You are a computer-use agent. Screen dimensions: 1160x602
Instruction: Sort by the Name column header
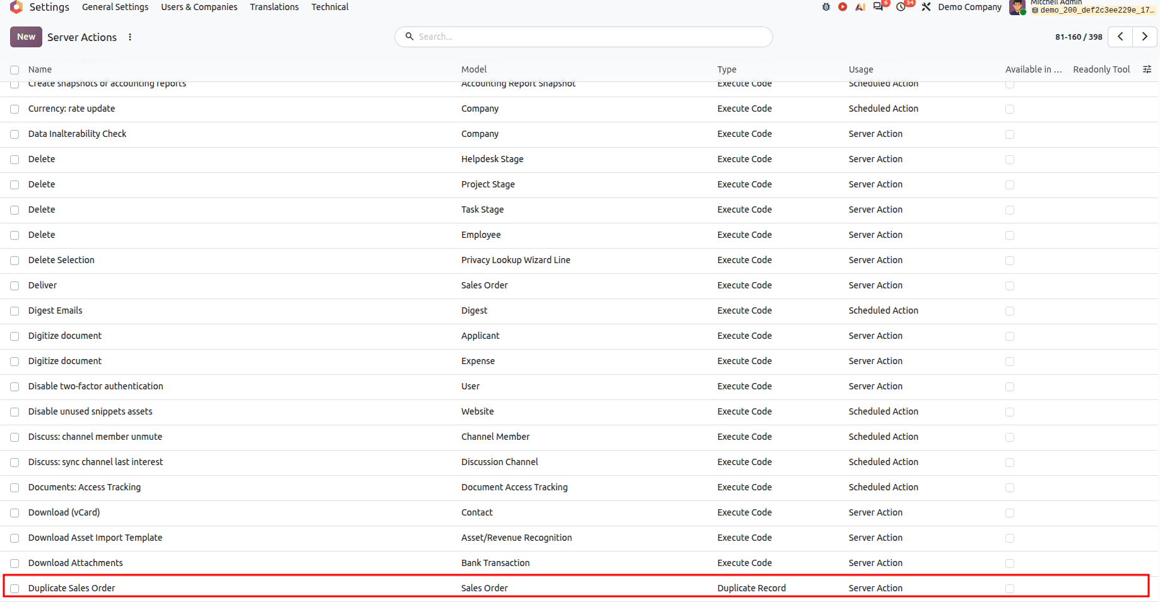[40, 69]
